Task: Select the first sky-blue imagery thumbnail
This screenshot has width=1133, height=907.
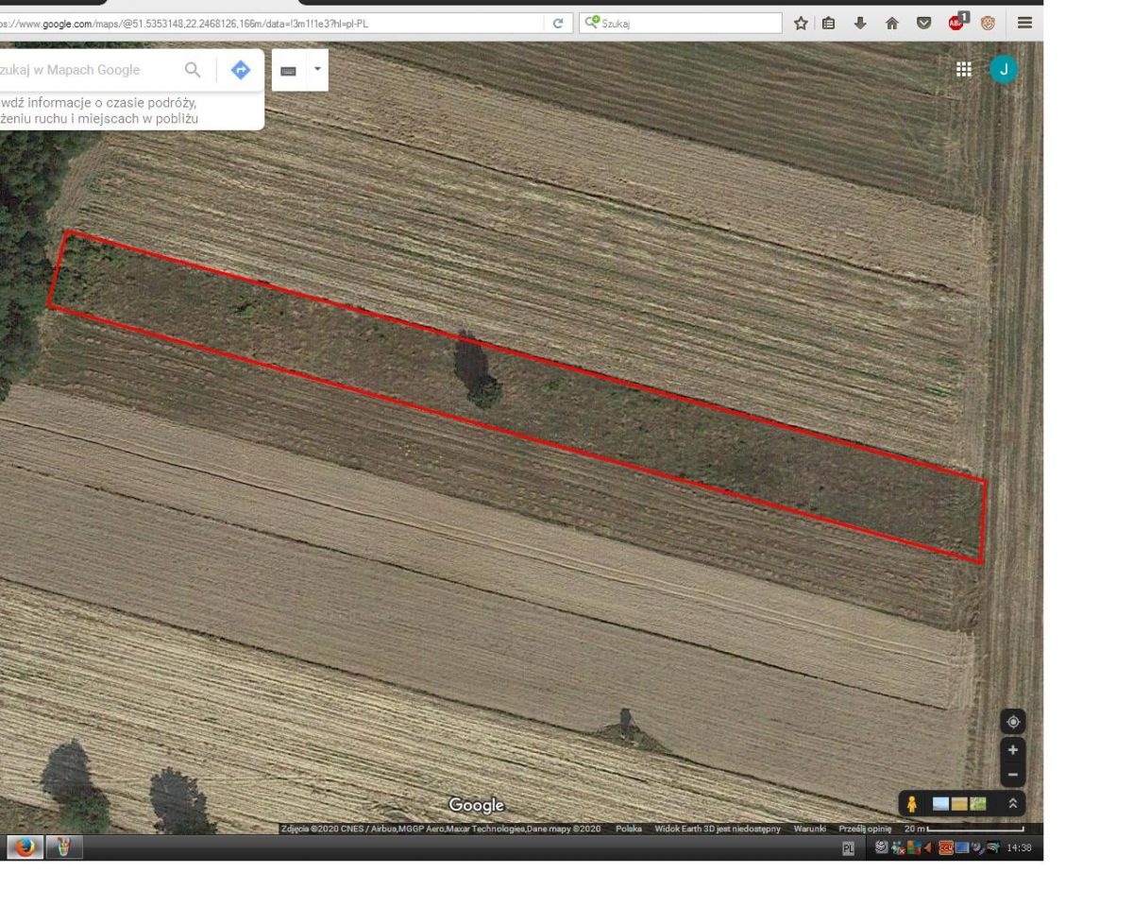Action: (x=940, y=804)
